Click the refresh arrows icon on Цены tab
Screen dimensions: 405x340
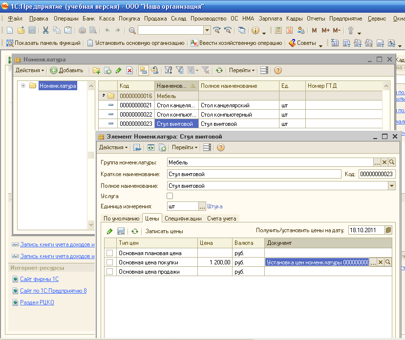(x=134, y=231)
